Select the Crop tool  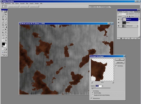pos(3,19)
